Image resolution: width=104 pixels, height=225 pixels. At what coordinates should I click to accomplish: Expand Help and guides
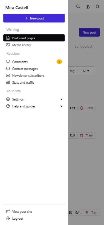pos(34,106)
